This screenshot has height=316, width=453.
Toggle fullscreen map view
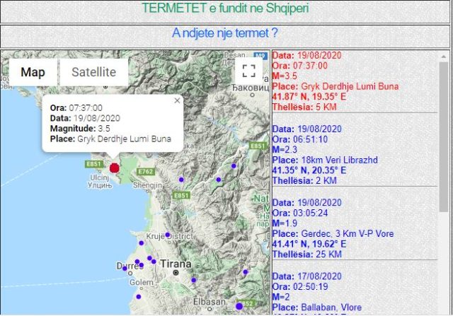pyautogui.click(x=248, y=71)
